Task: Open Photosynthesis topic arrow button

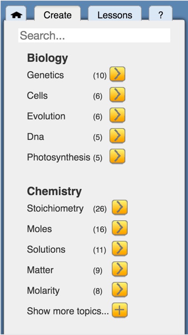Action: pyautogui.click(x=118, y=156)
